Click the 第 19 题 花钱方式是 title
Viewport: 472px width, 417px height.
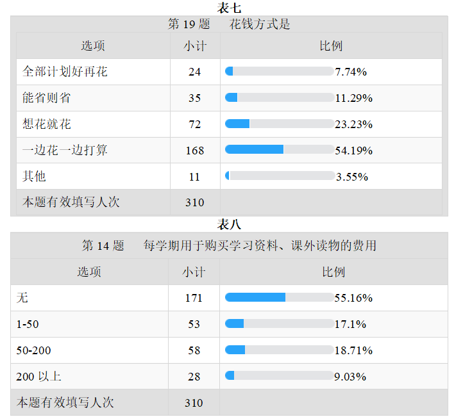[229, 24]
